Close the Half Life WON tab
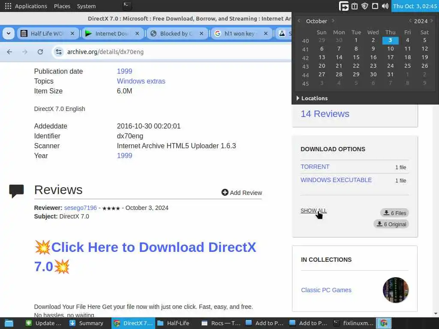The image size is (439, 329). [x=72, y=33]
